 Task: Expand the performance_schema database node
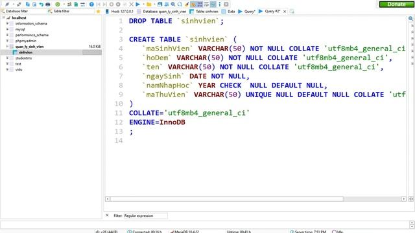click(7, 35)
